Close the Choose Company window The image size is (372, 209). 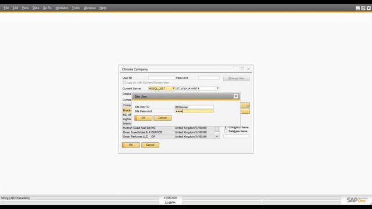[x=248, y=69]
